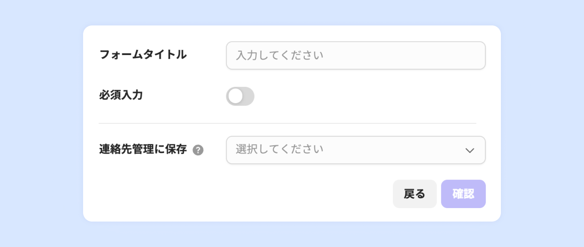Click the help question mark icon
This screenshot has width=584, height=247.
pos(198,150)
